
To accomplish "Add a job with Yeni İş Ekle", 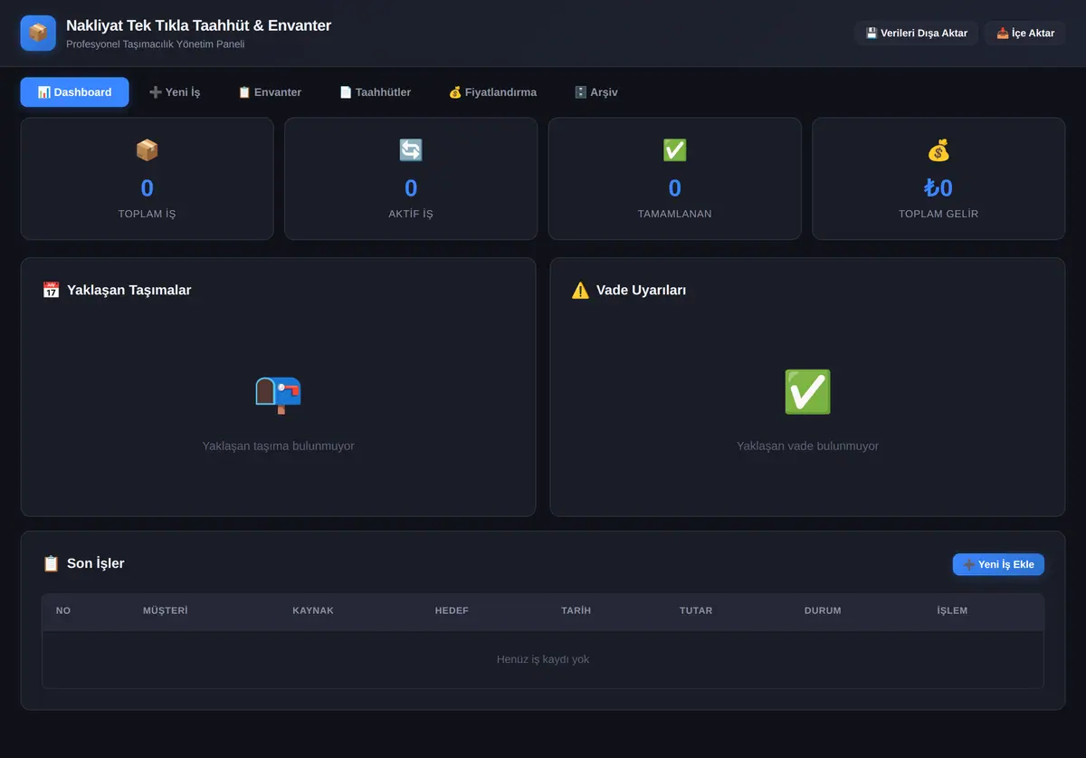I will coord(998,564).
